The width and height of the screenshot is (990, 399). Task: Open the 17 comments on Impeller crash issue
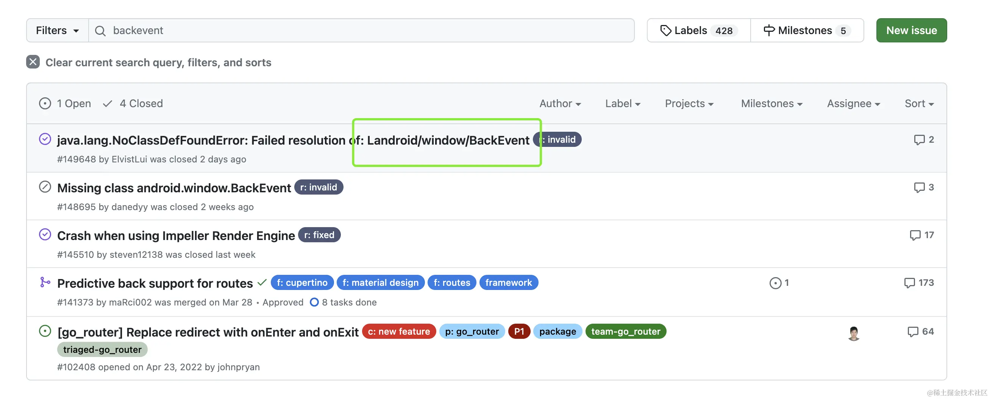(922, 235)
